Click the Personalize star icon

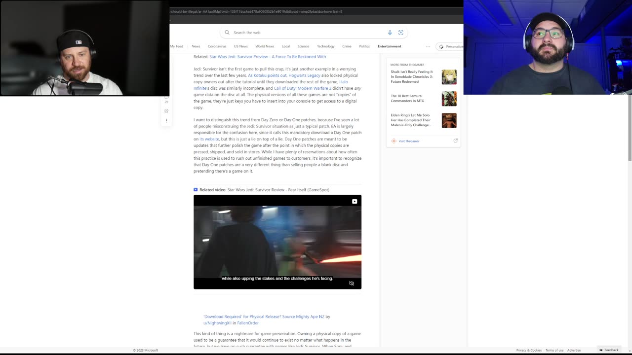tap(441, 46)
